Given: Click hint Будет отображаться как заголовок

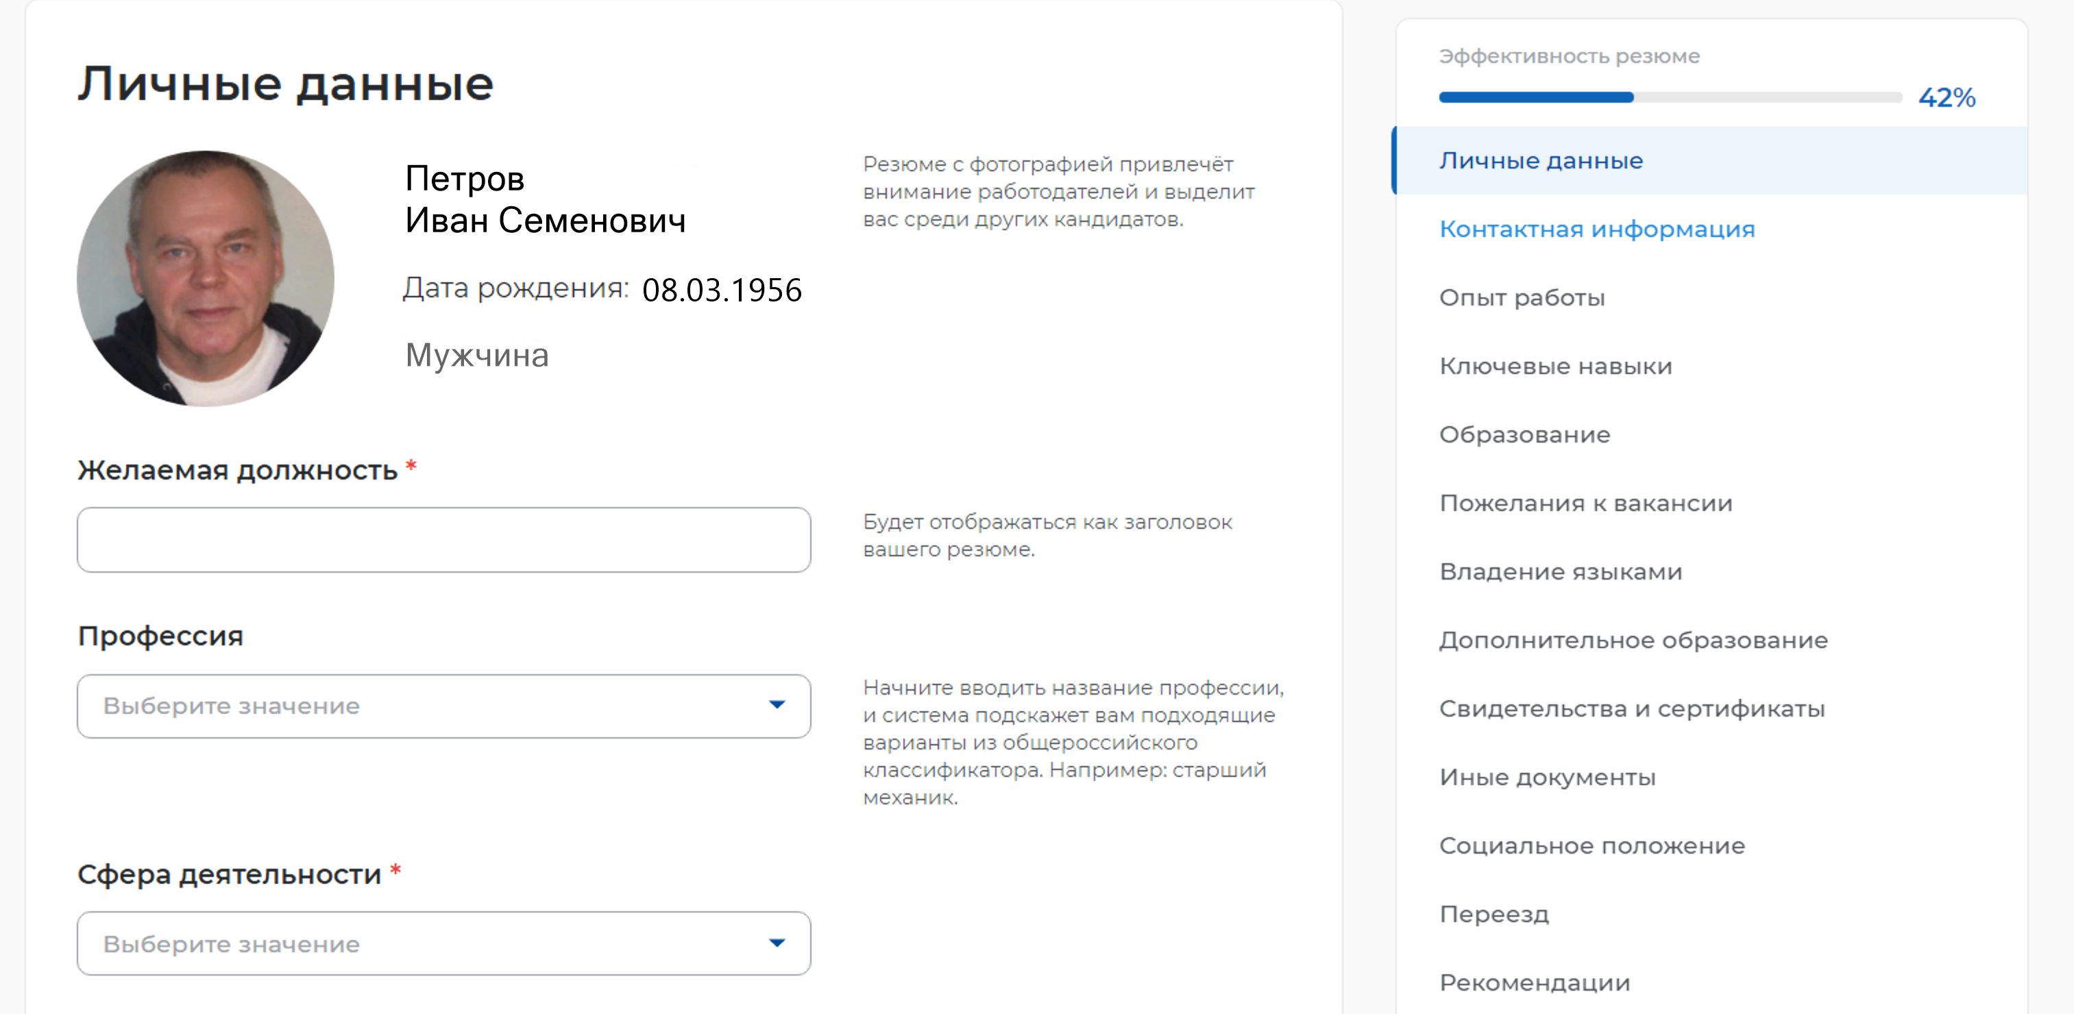Looking at the screenshot, I should 1047,535.
